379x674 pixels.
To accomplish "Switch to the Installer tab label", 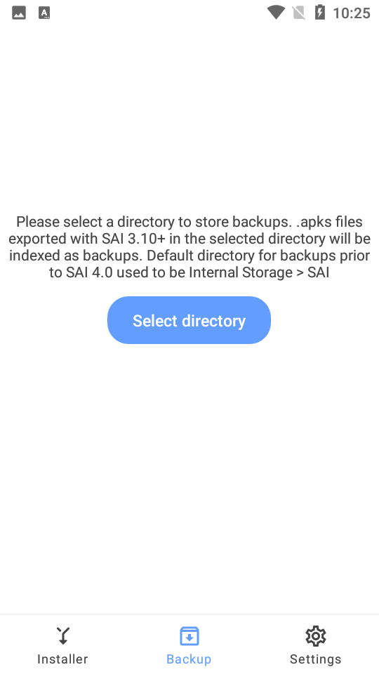I will point(62,659).
